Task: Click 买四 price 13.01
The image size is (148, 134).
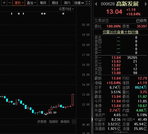Action: (x=116, y=69)
